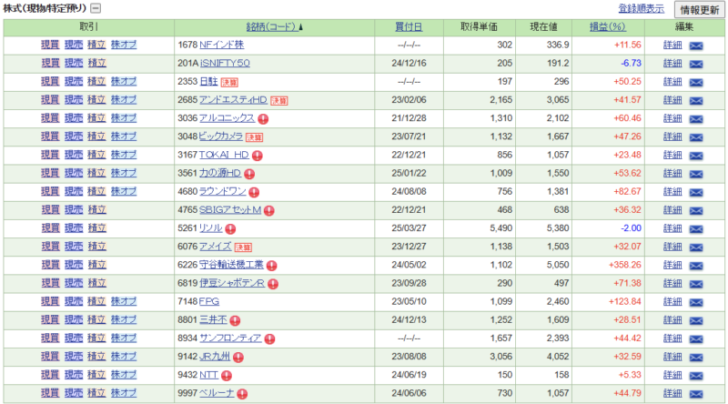Select the 買付日 25/03/27 cell
The height and width of the screenshot is (404, 728).
point(409,228)
